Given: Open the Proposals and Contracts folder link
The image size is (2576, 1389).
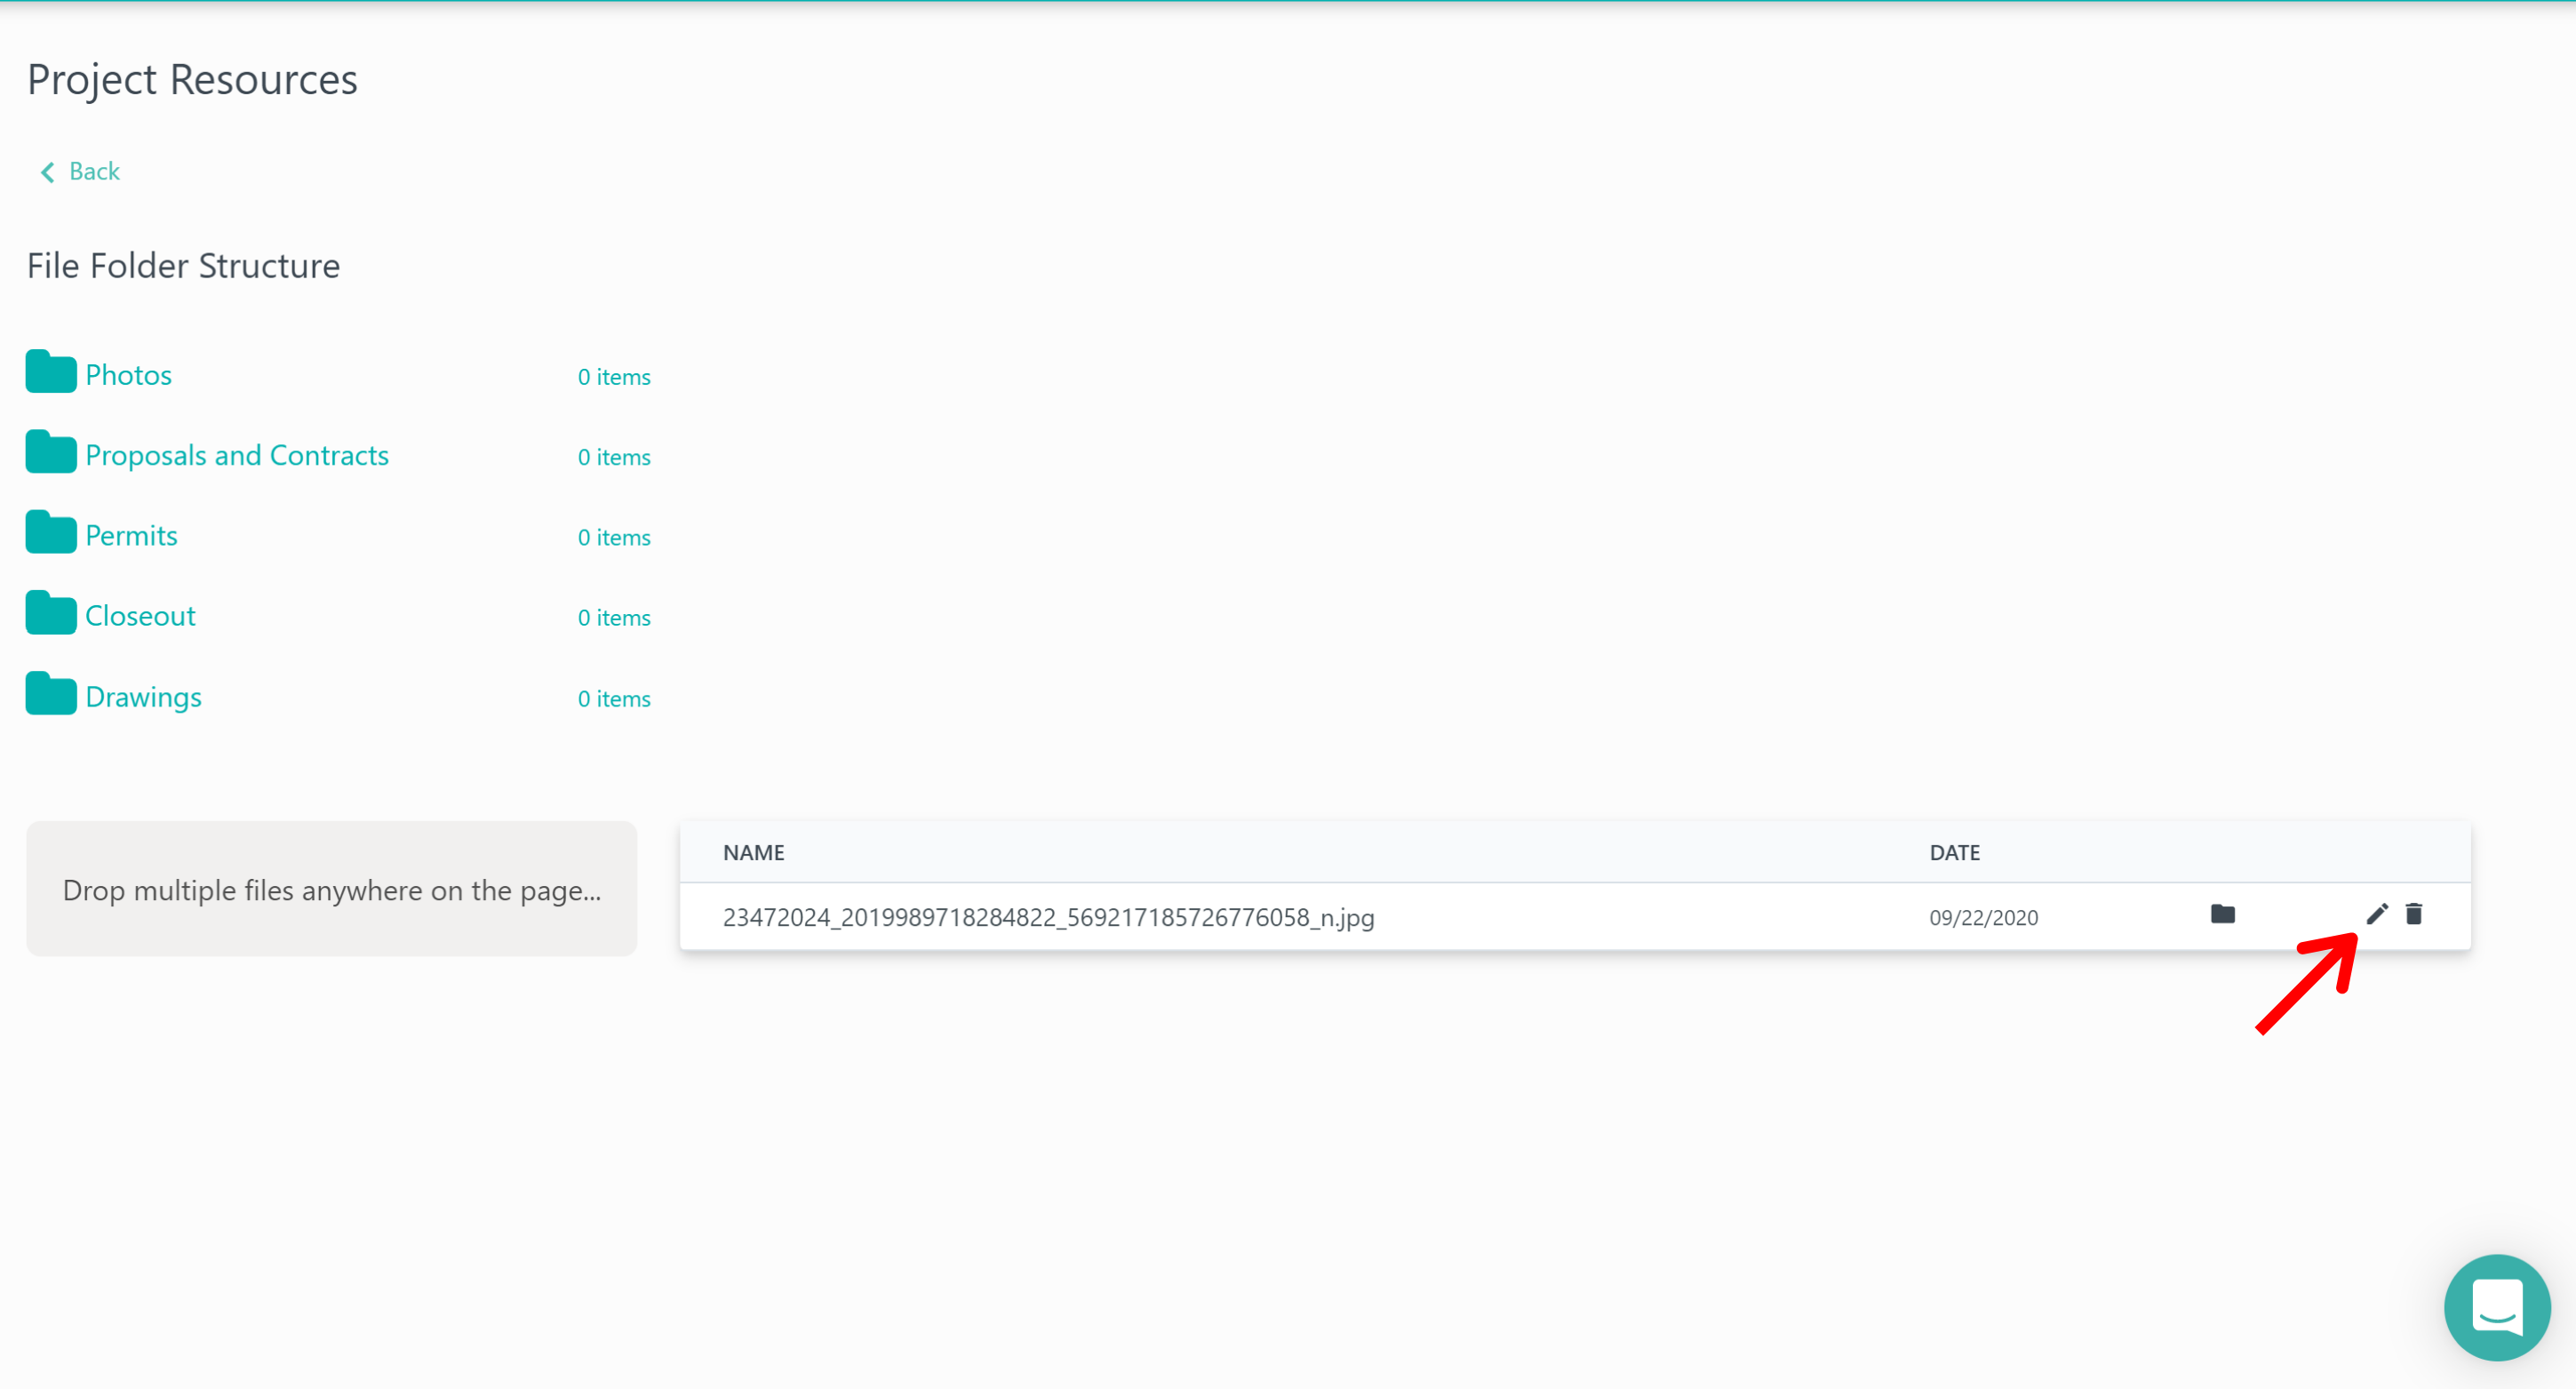Looking at the screenshot, I should click(237, 455).
